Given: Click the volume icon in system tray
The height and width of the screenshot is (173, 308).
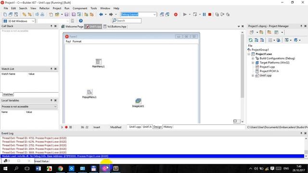Looking at the screenshot, I should [x=256, y=169].
